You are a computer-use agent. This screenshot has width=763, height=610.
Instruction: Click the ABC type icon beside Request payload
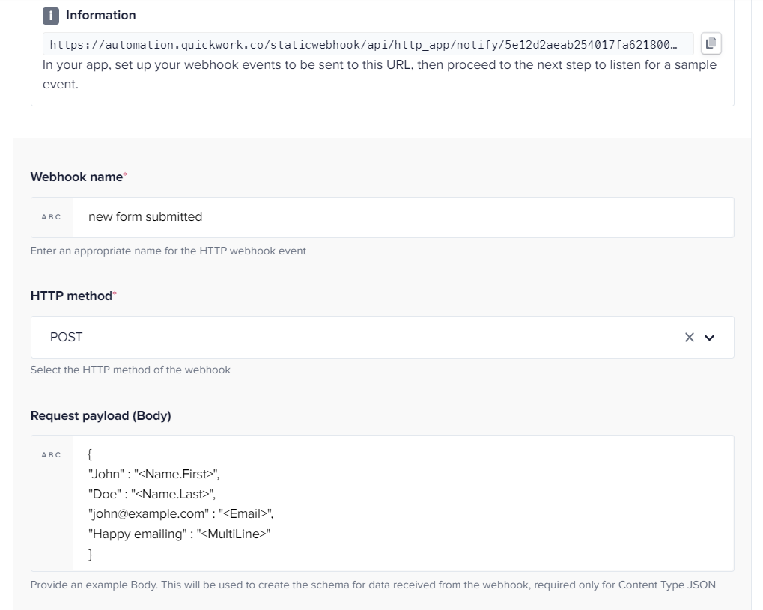[x=52, y=455]
